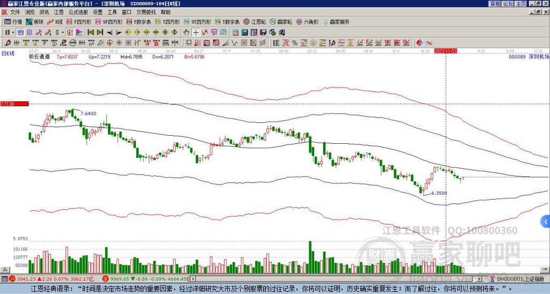550x294 pixels.
Task: Toggle the crosshair cursor tool
Action: [x=196, y=32]
